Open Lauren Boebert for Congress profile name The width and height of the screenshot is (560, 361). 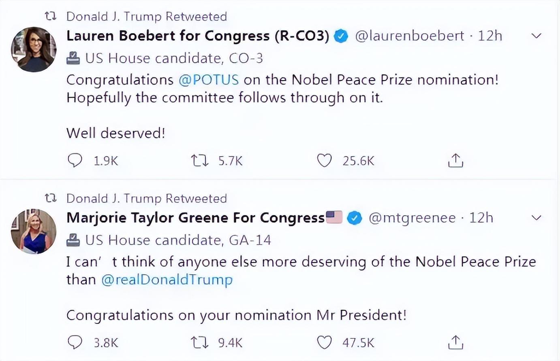pos(198,36)
